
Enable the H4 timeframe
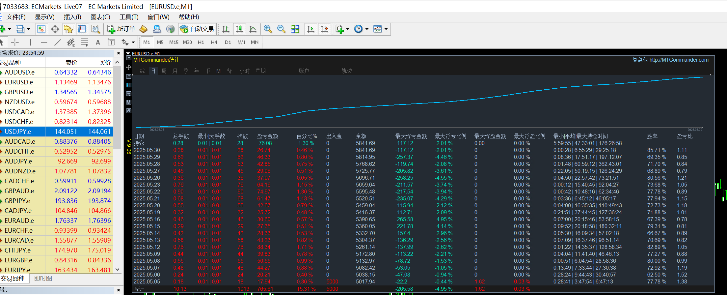(214, 42)
